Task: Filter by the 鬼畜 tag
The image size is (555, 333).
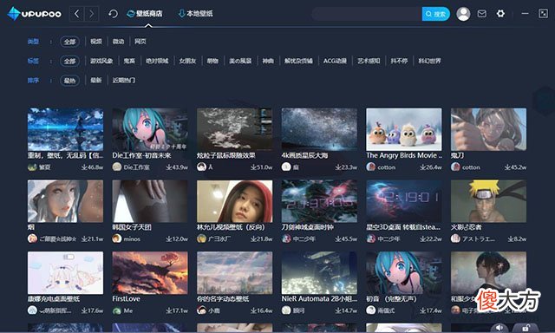Action: pyautogui.click(x=129, y=62)
